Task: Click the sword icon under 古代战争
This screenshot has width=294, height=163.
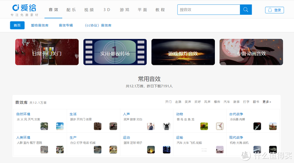Action: [x=257, y=126]
